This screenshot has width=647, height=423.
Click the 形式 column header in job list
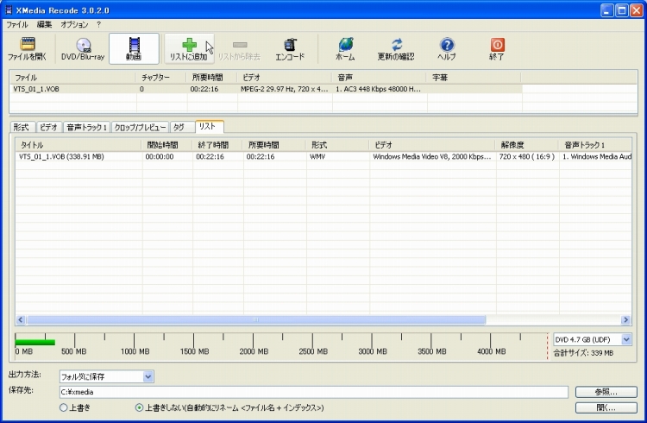[x=337, y=145]
